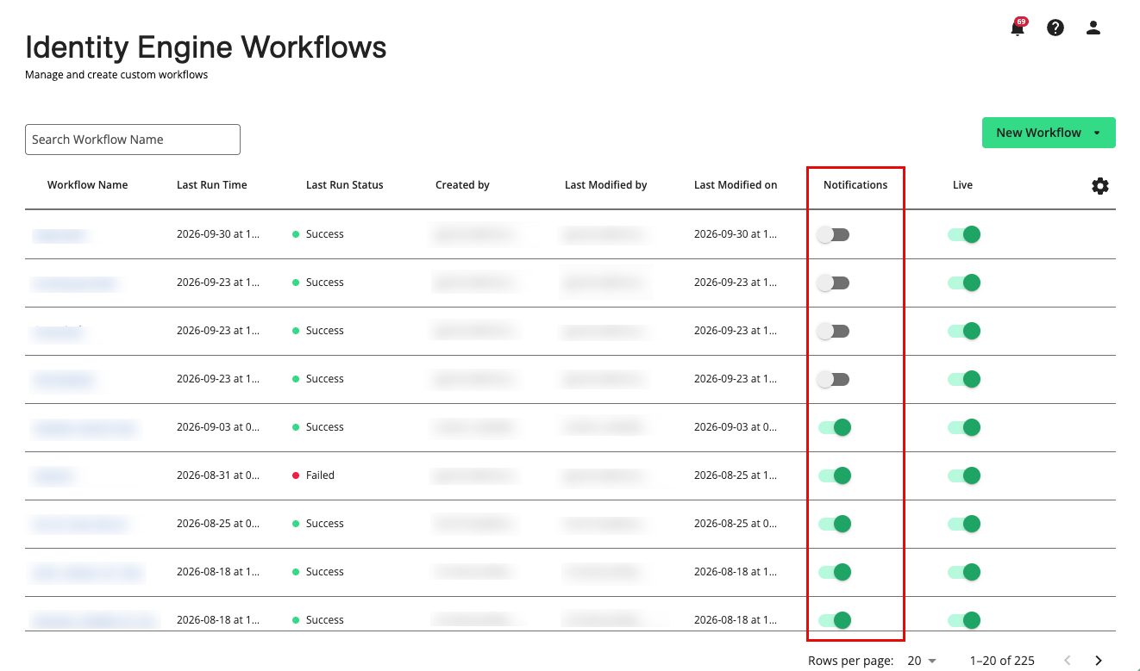Click Success status in the 2026-09-03 row
The width and height of the screenshot is (1140, 671).
(325, 427)
